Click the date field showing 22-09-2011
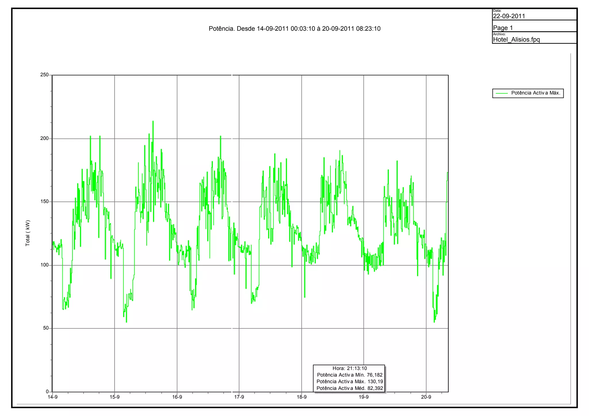The height and width of the screenshot is (416, 589). click(509, 16)
